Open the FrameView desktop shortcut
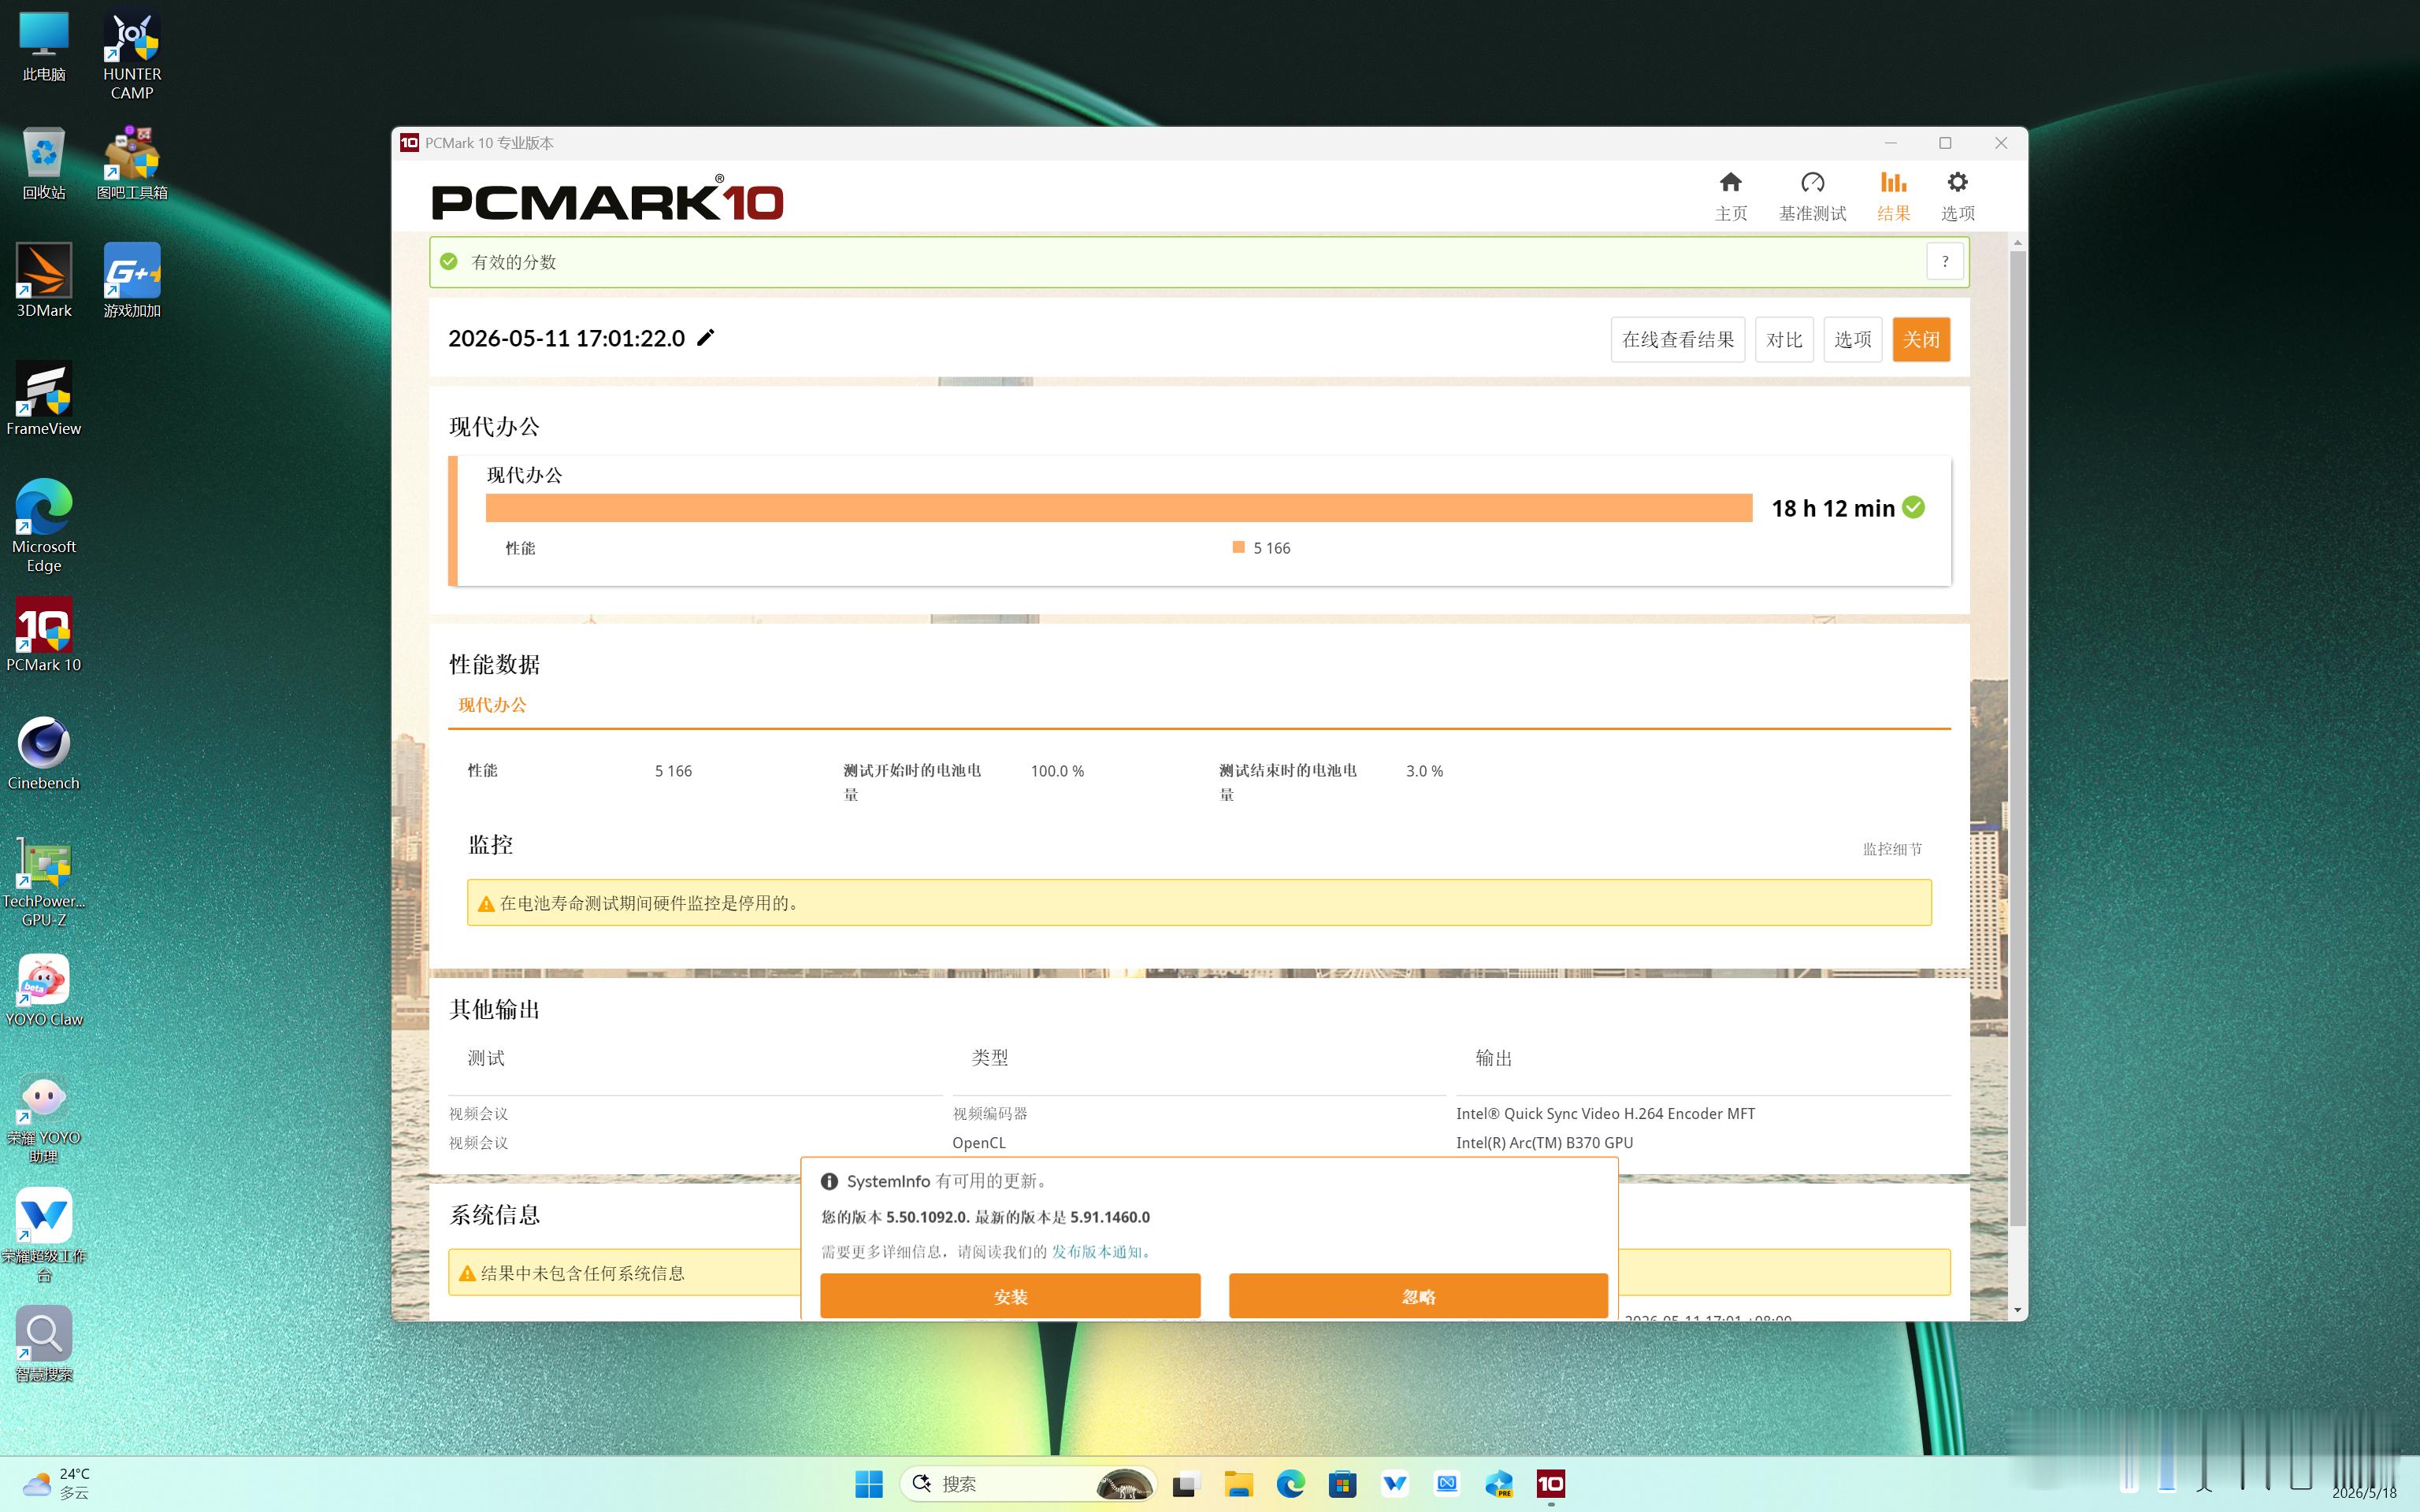 click(44, 399)
